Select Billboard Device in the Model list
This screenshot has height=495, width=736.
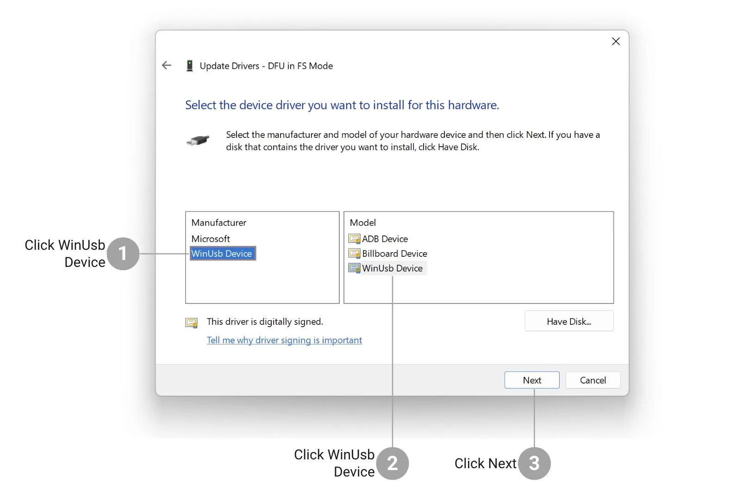(x=394, y=254)
